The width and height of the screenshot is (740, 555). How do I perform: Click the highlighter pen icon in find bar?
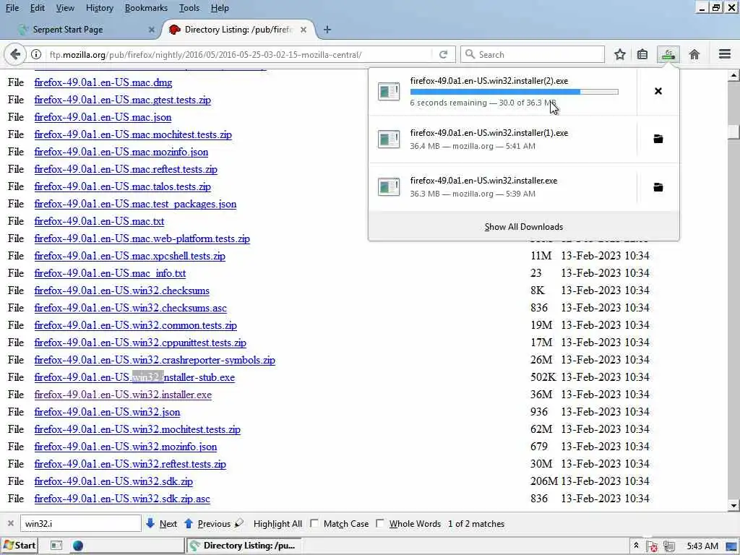pos(239,523)
